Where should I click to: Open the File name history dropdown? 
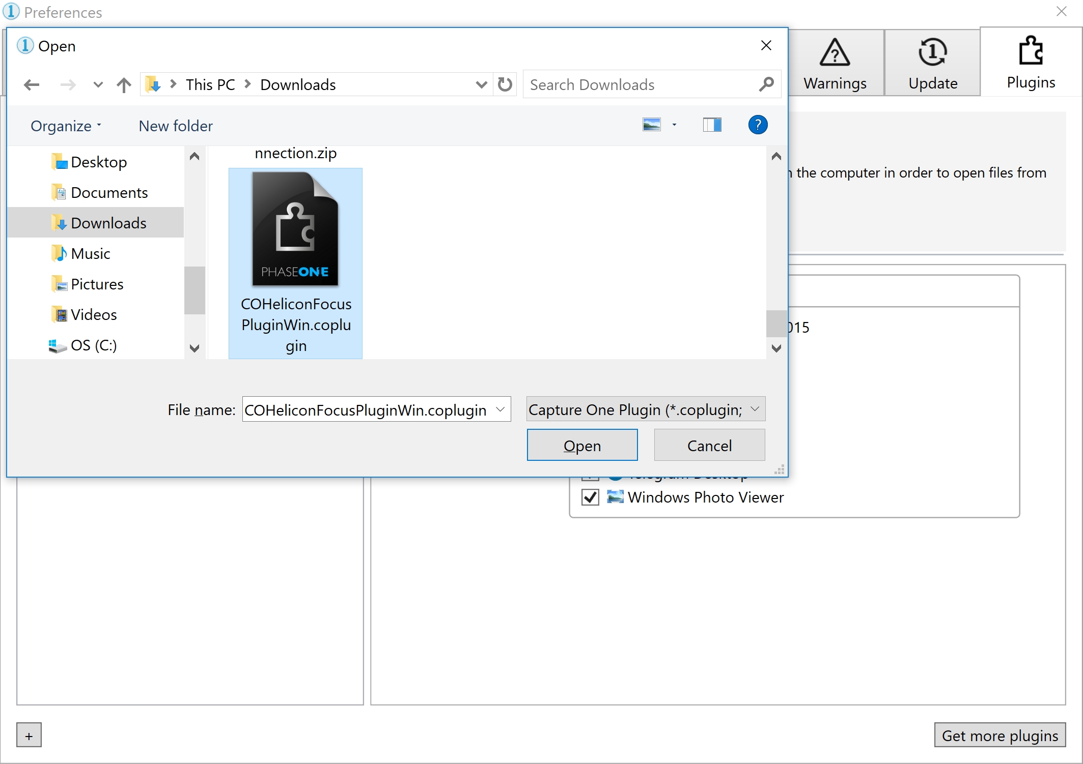[501, 409]
